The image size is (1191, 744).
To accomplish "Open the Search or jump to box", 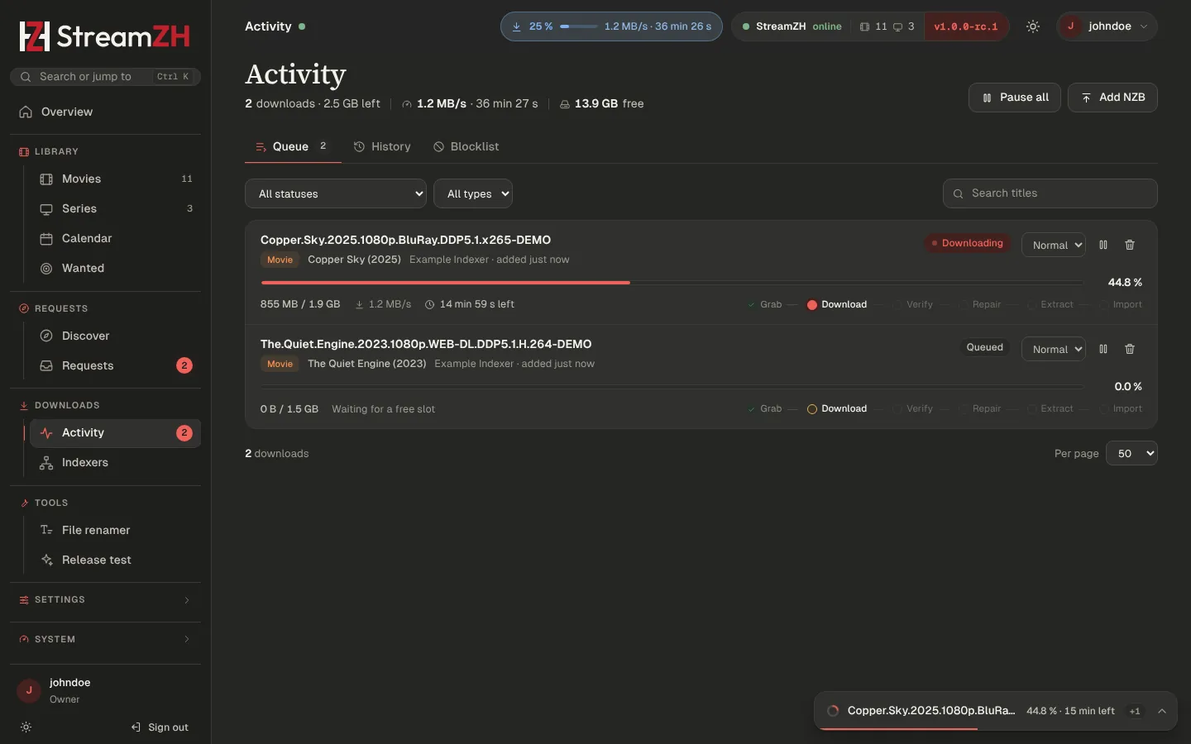I will coord(105,77).
